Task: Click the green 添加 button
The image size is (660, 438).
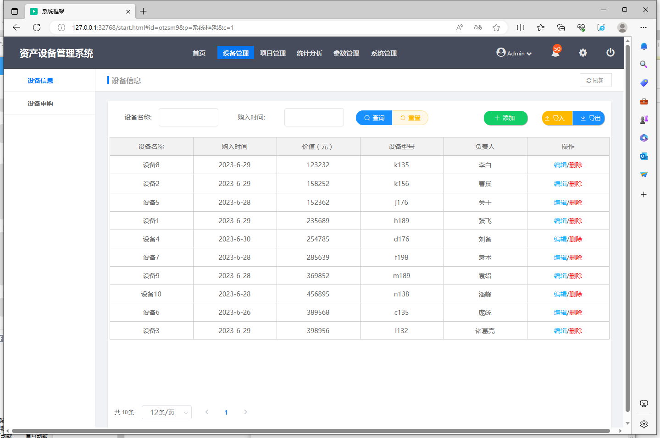Action: (x=505, y=118)
